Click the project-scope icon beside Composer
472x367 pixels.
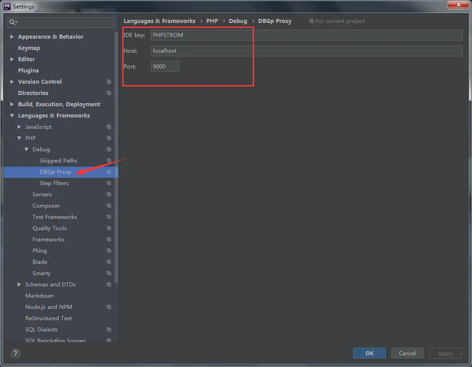(x=109, y=206)
